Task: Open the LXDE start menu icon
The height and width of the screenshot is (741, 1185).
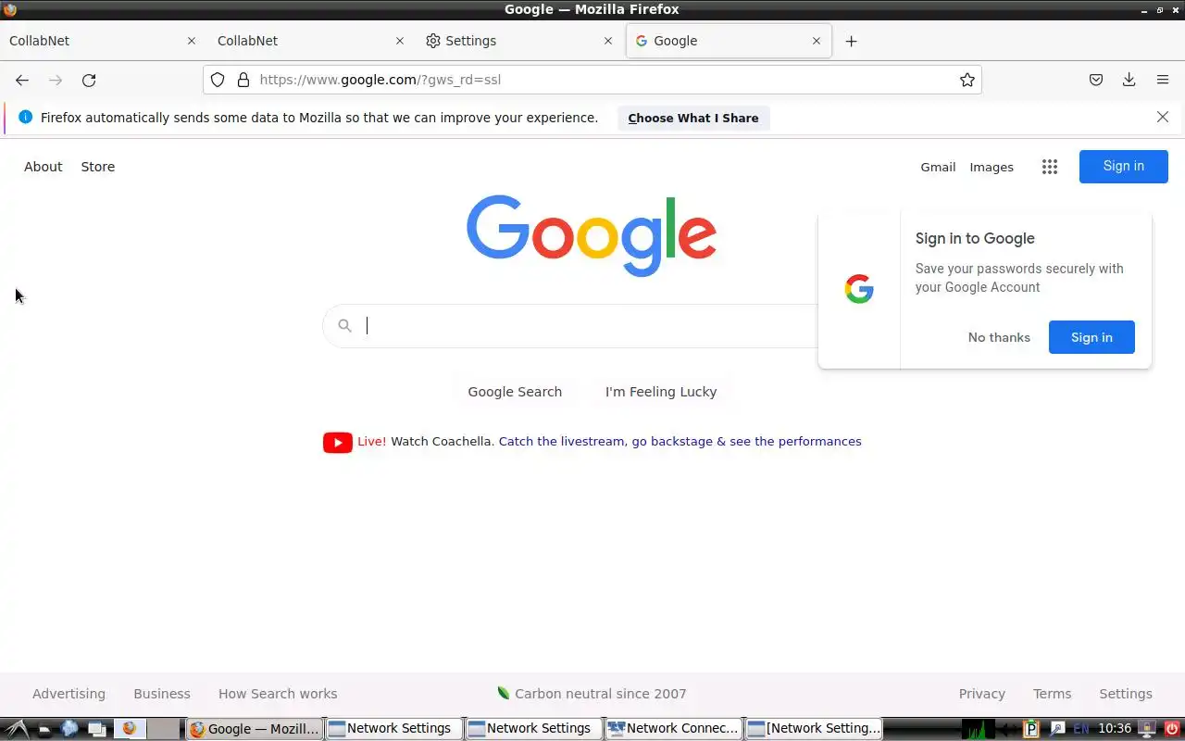Action: 18,729
